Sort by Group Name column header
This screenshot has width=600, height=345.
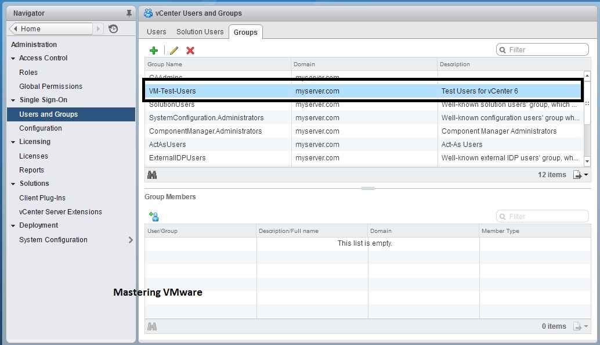pyautogui.click(x=218, y=64)
